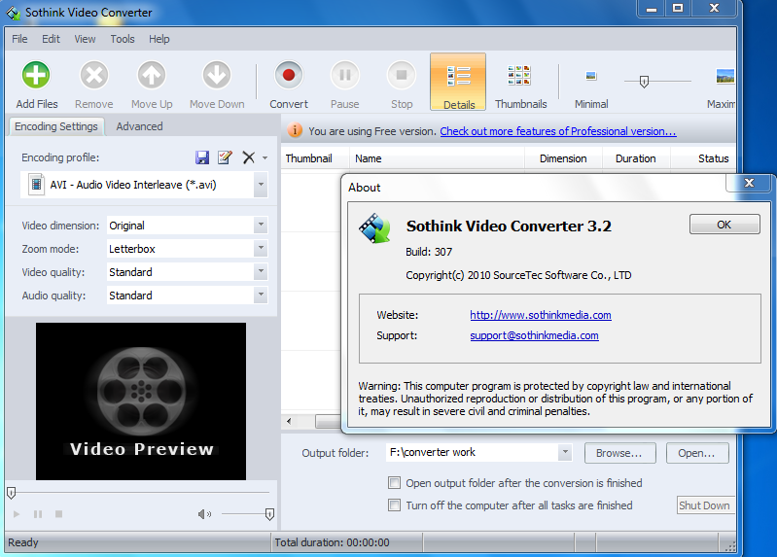Open the sothinkmedia.com website link
Viewport: 777px width, 557px height.
(540, 315)
